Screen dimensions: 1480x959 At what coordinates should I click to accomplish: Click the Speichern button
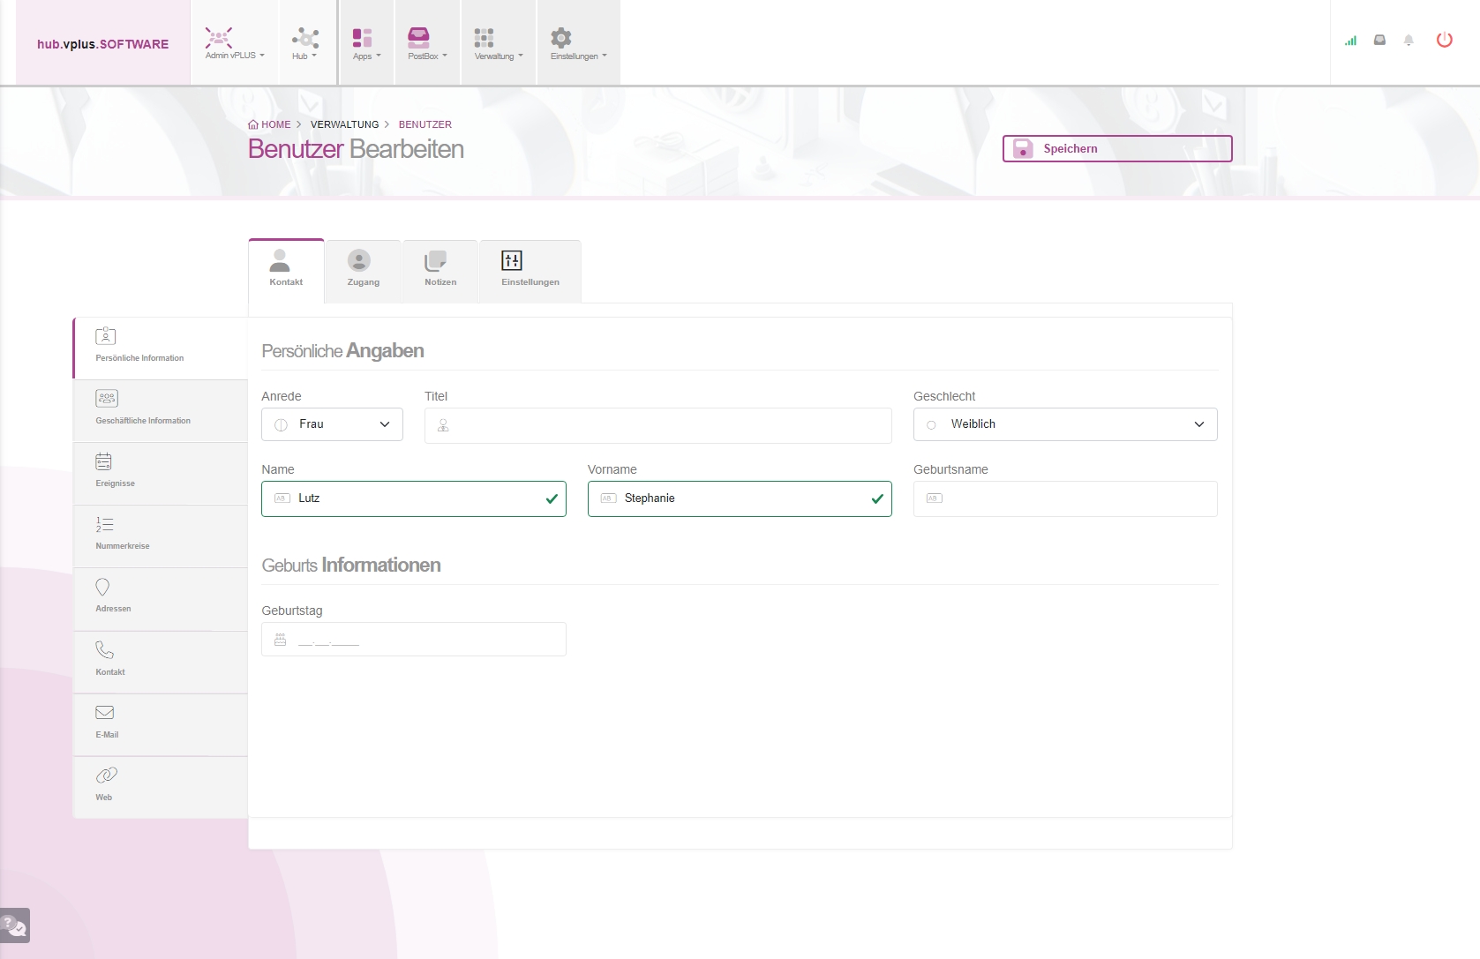[1116, 149]
